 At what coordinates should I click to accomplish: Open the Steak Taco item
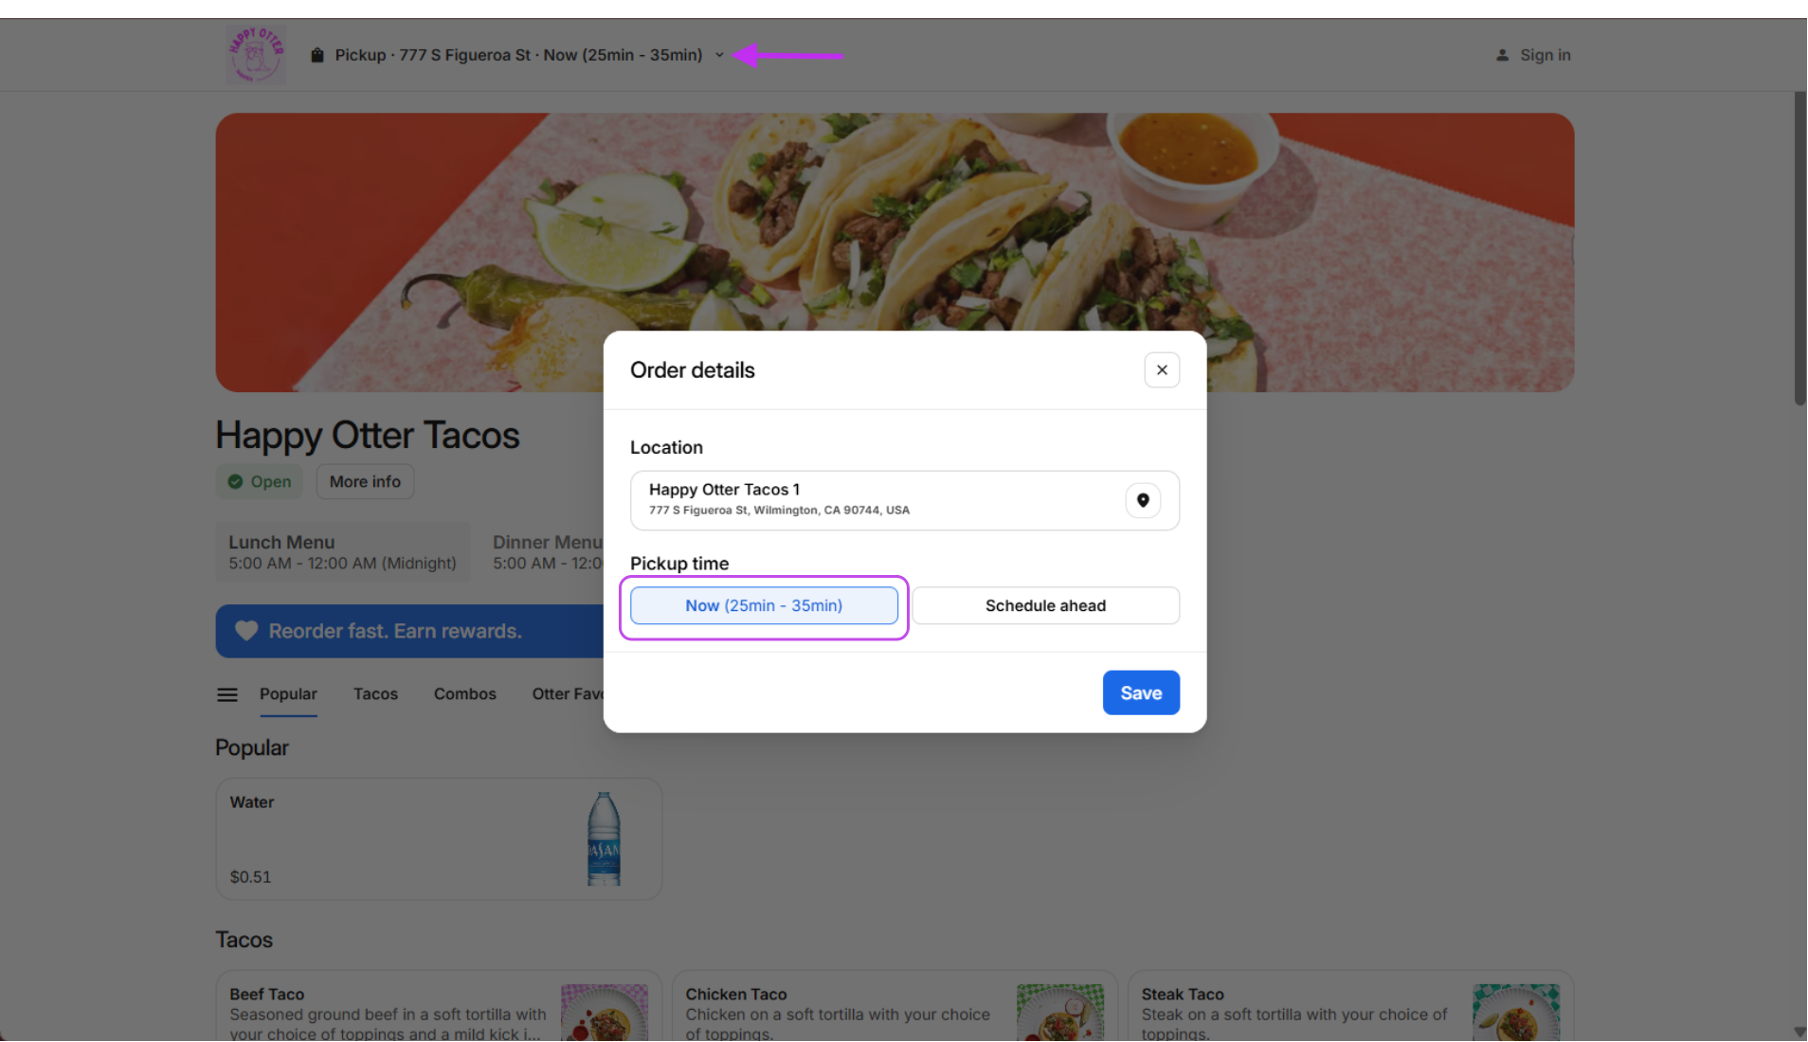click(1350, 1006)
